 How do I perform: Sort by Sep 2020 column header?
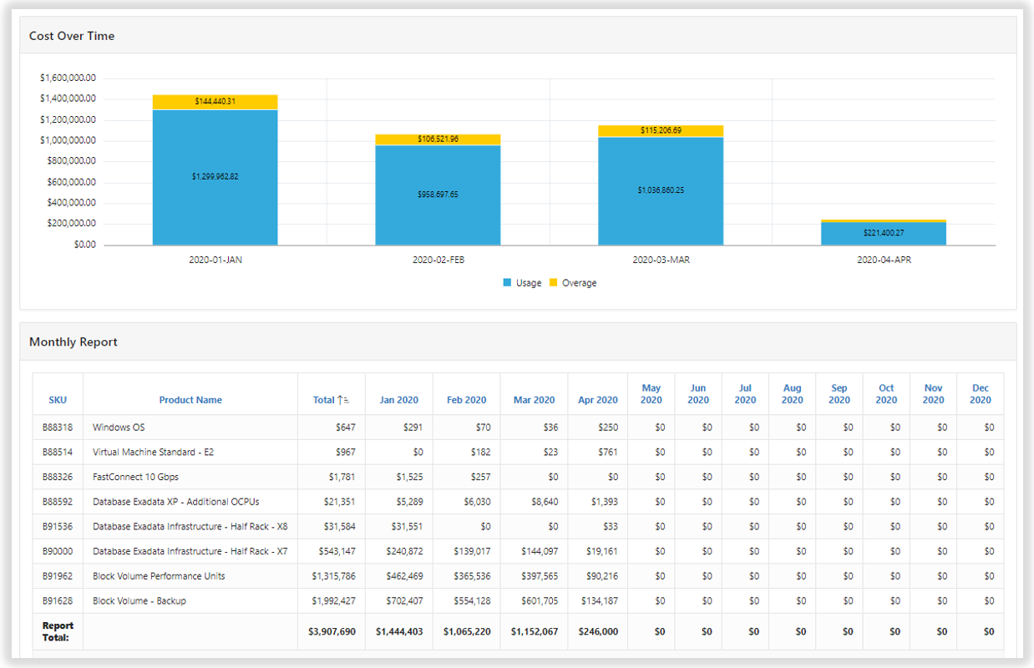(839, 393)
